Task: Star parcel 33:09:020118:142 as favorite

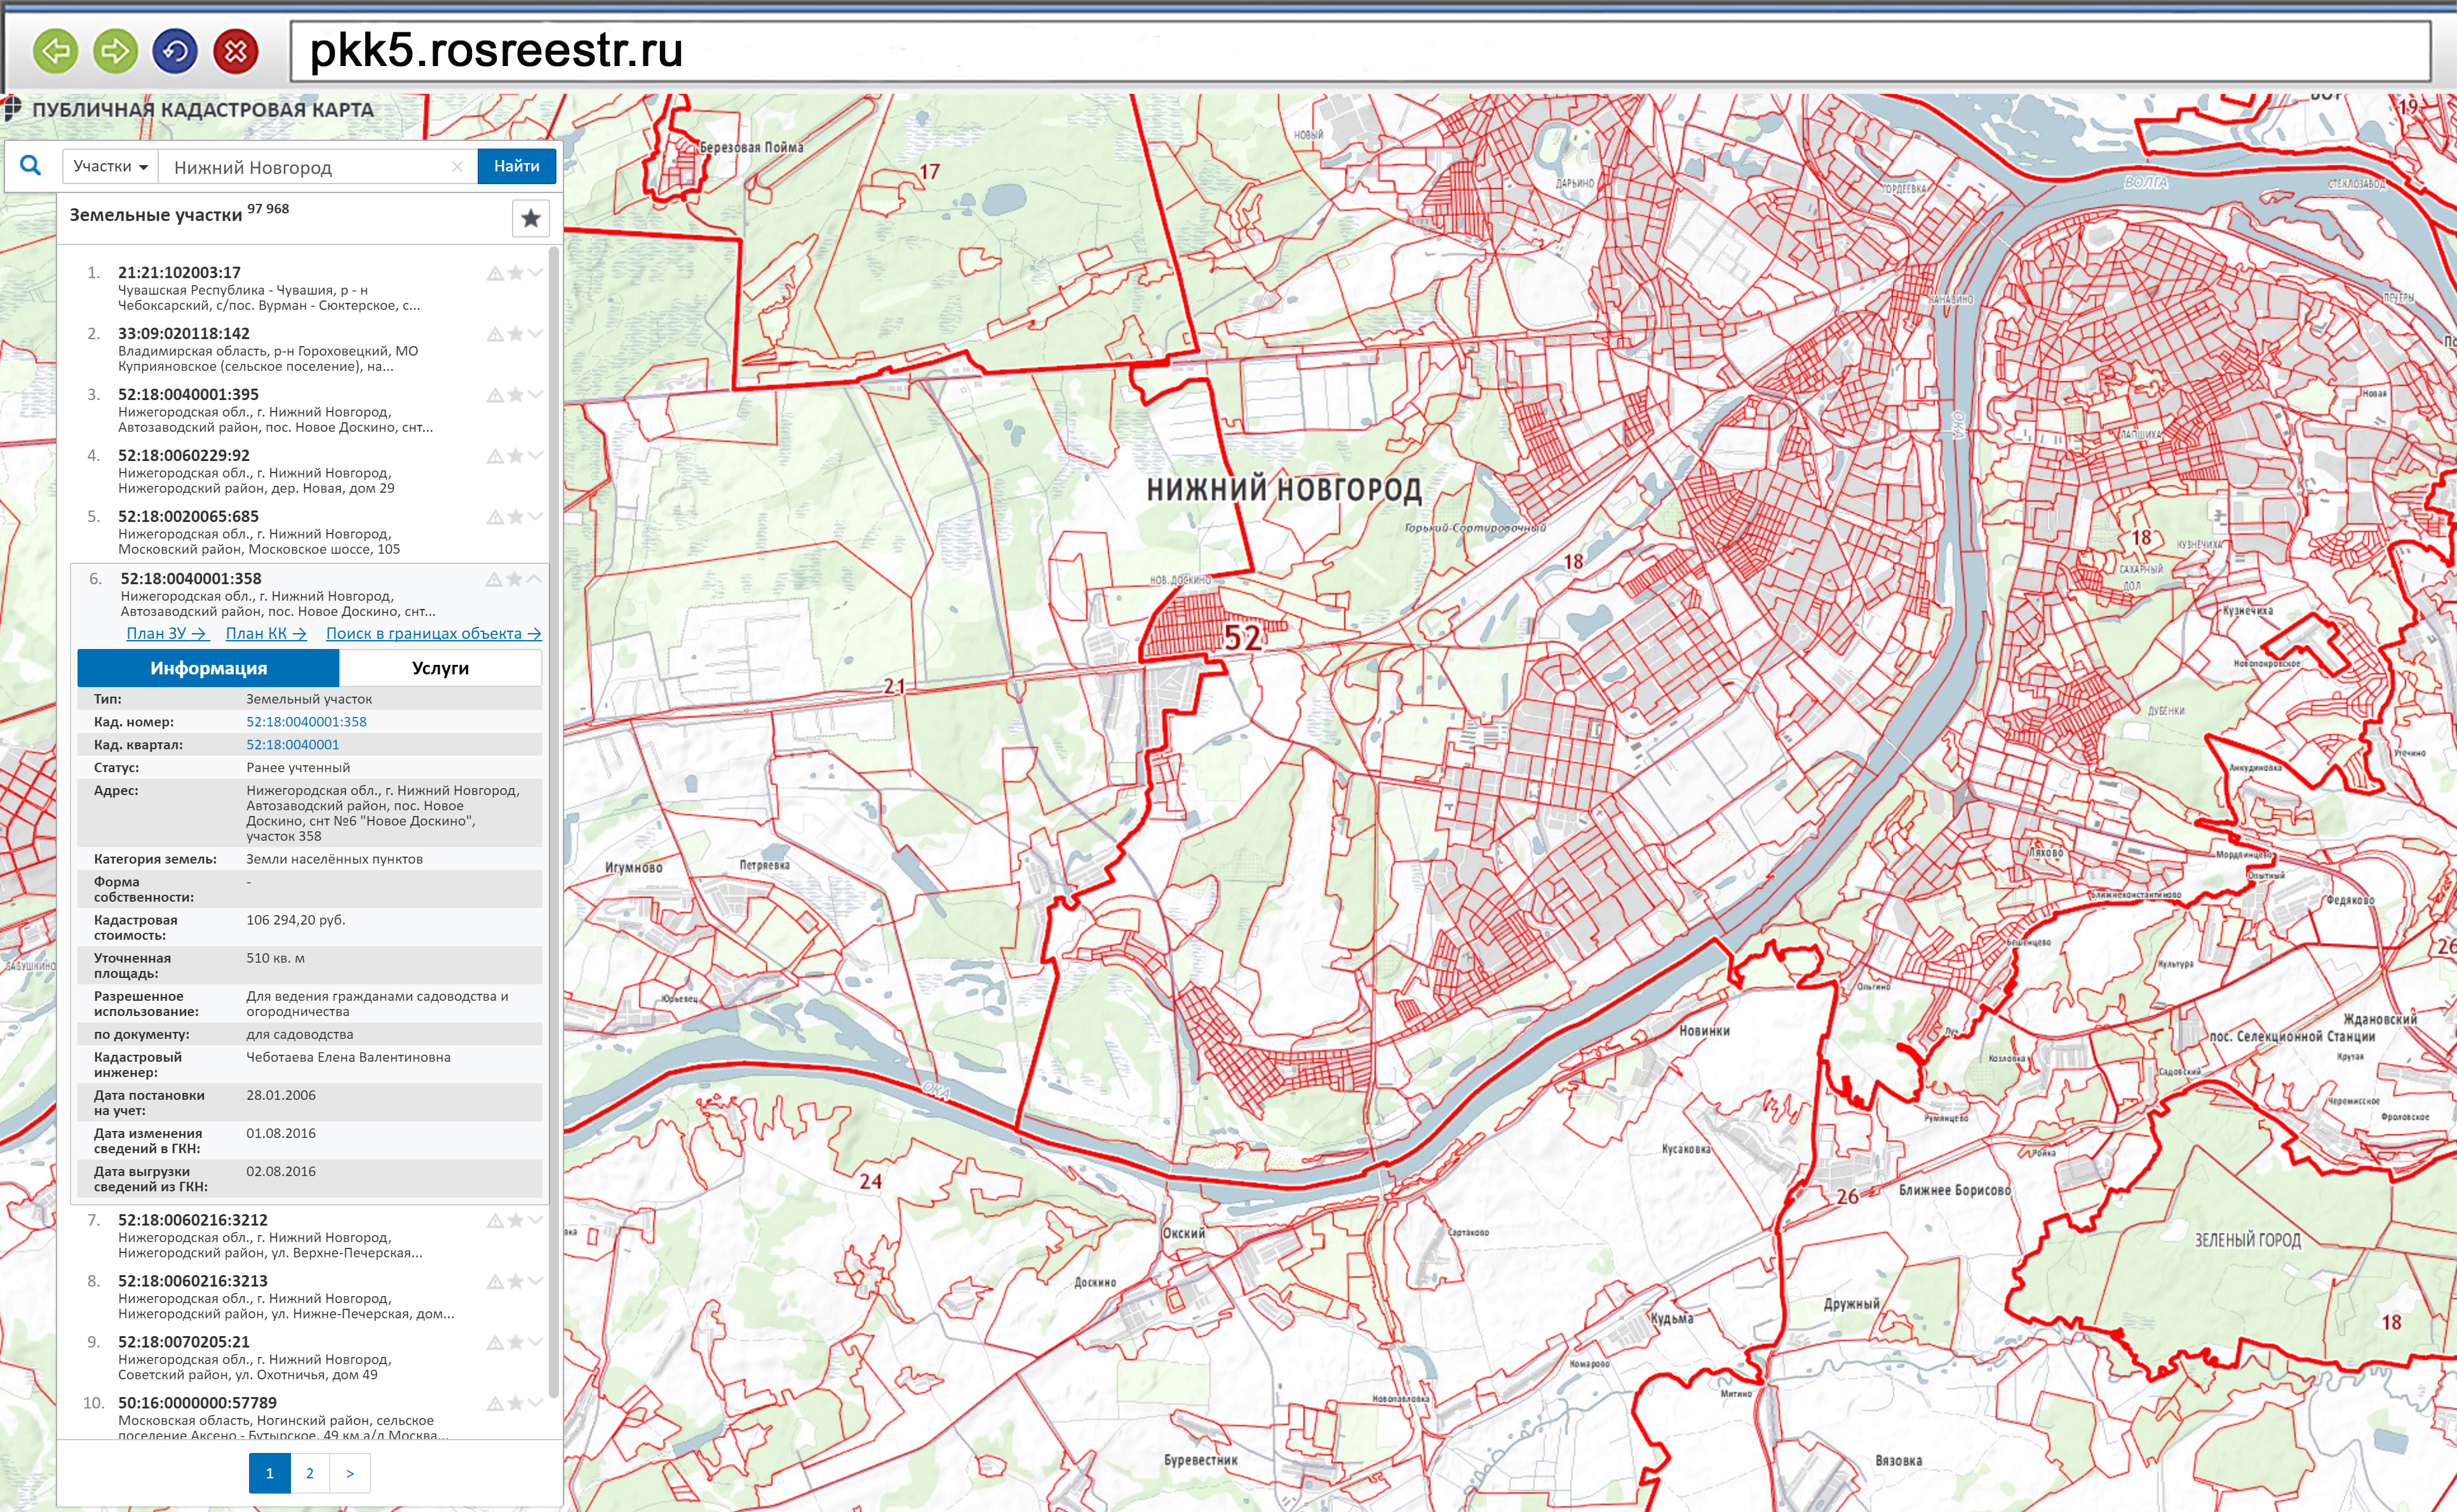Action: [515, 334]
